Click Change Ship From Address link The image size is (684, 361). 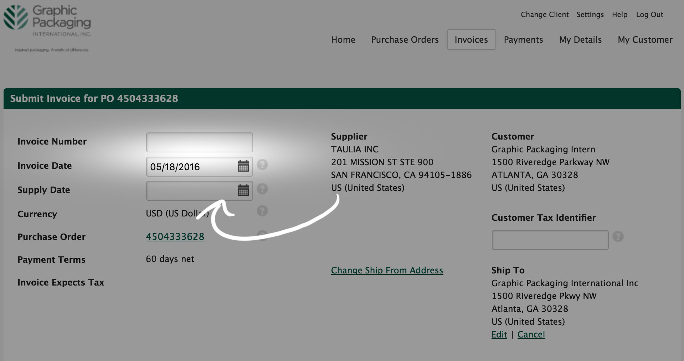click(387, 270)
